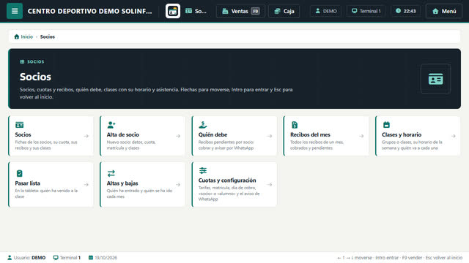Click the arrow on Socios card
The height and width of the screenshot is (263, 469).
(x=86, y=136)
